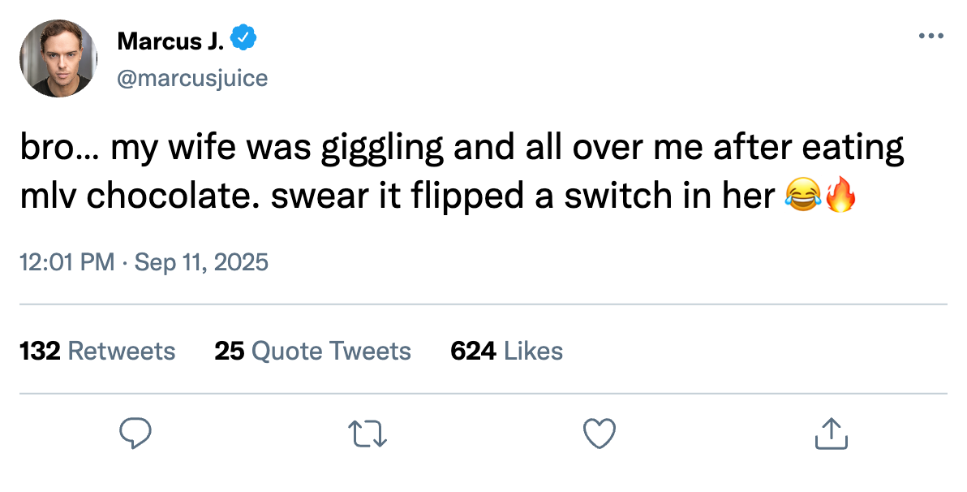Share the tweet via the upload arrow icon
This screenshot has height=492, width=967.
(x=831, y=434)
